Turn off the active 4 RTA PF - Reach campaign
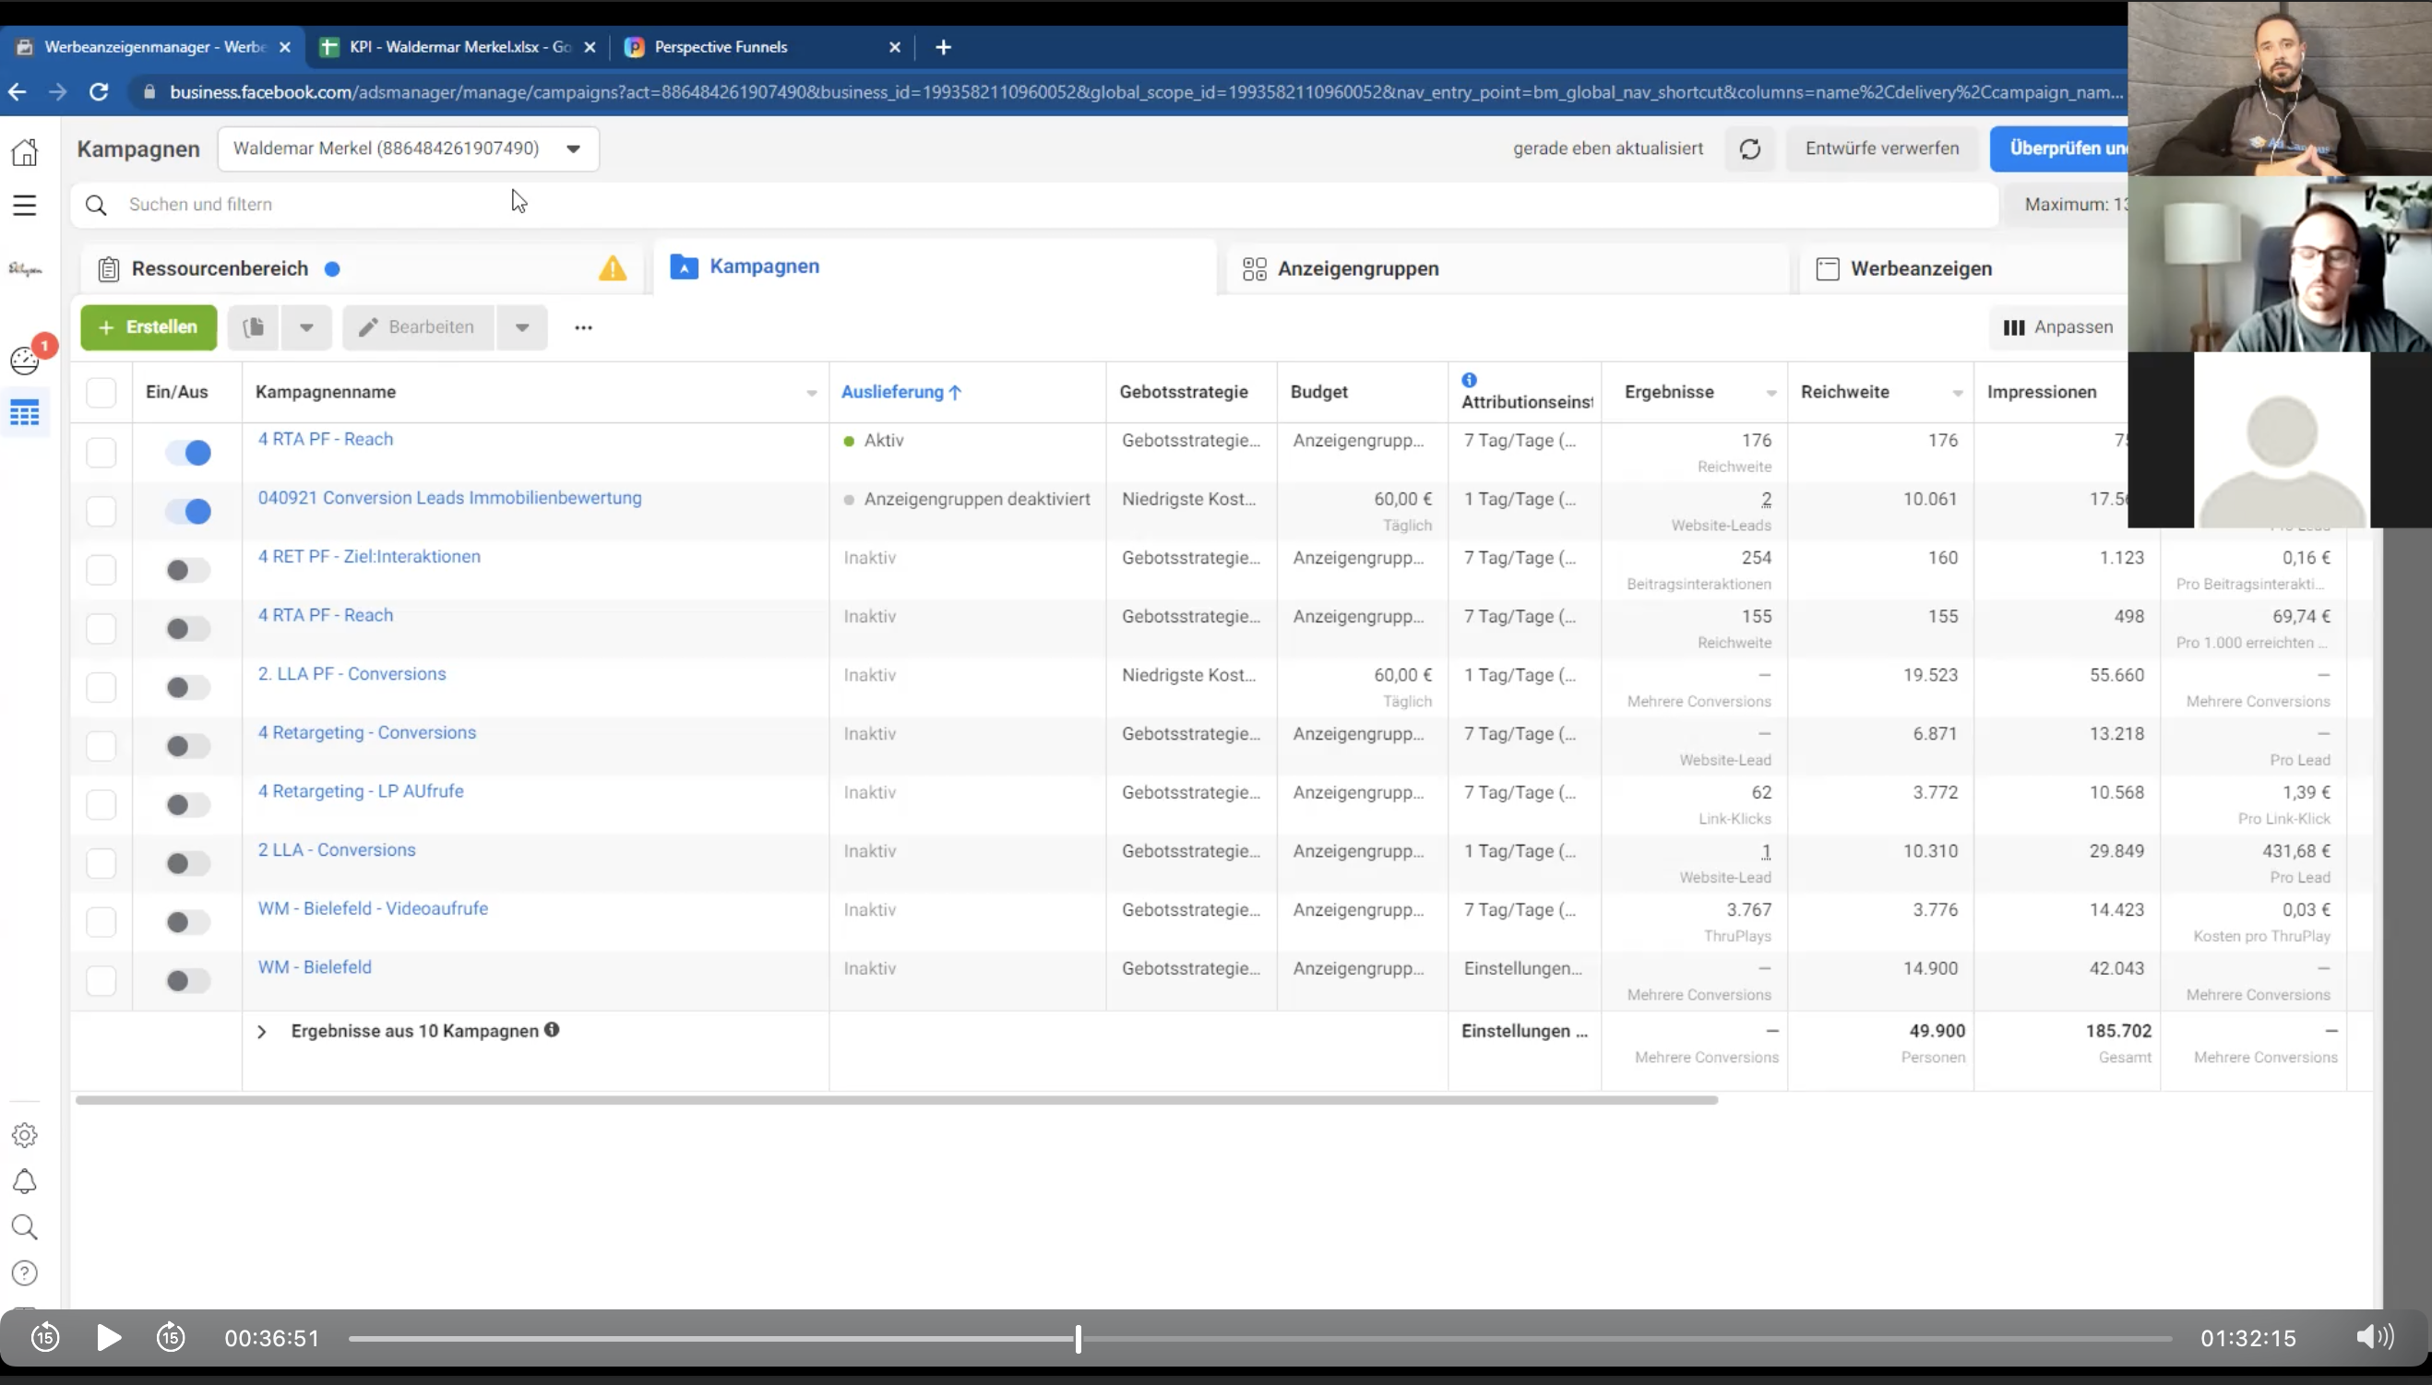The image size is (2432, 1385). pos(188,453)
